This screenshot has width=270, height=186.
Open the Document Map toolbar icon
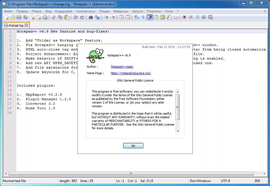tap(163, 17)
